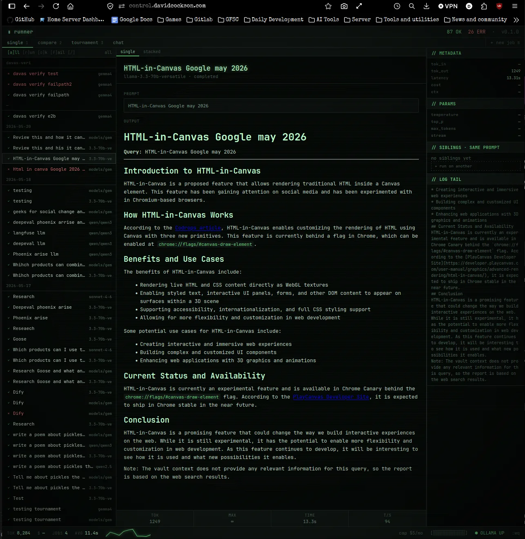Open the VPN button in toolbar
This screenshot has width=525, height=539.
pos(448,6)
